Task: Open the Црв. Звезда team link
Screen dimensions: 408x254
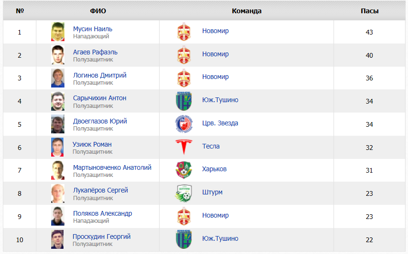Action: (x=220, y=123)
